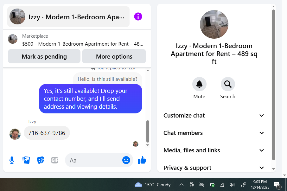287x191 pixels.
Task: Click Mark as pending button
Action: [44, 56]
